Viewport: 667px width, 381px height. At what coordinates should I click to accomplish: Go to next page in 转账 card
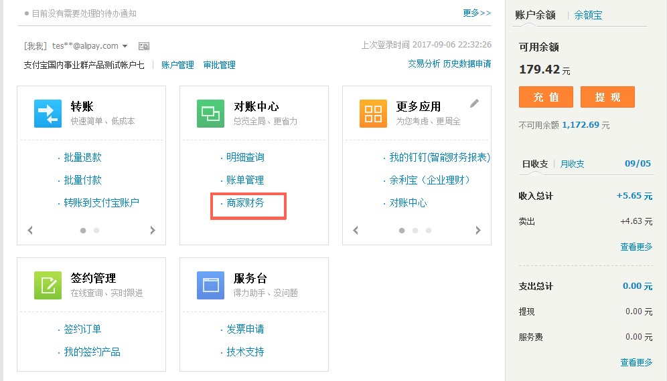tap(153, 230)
